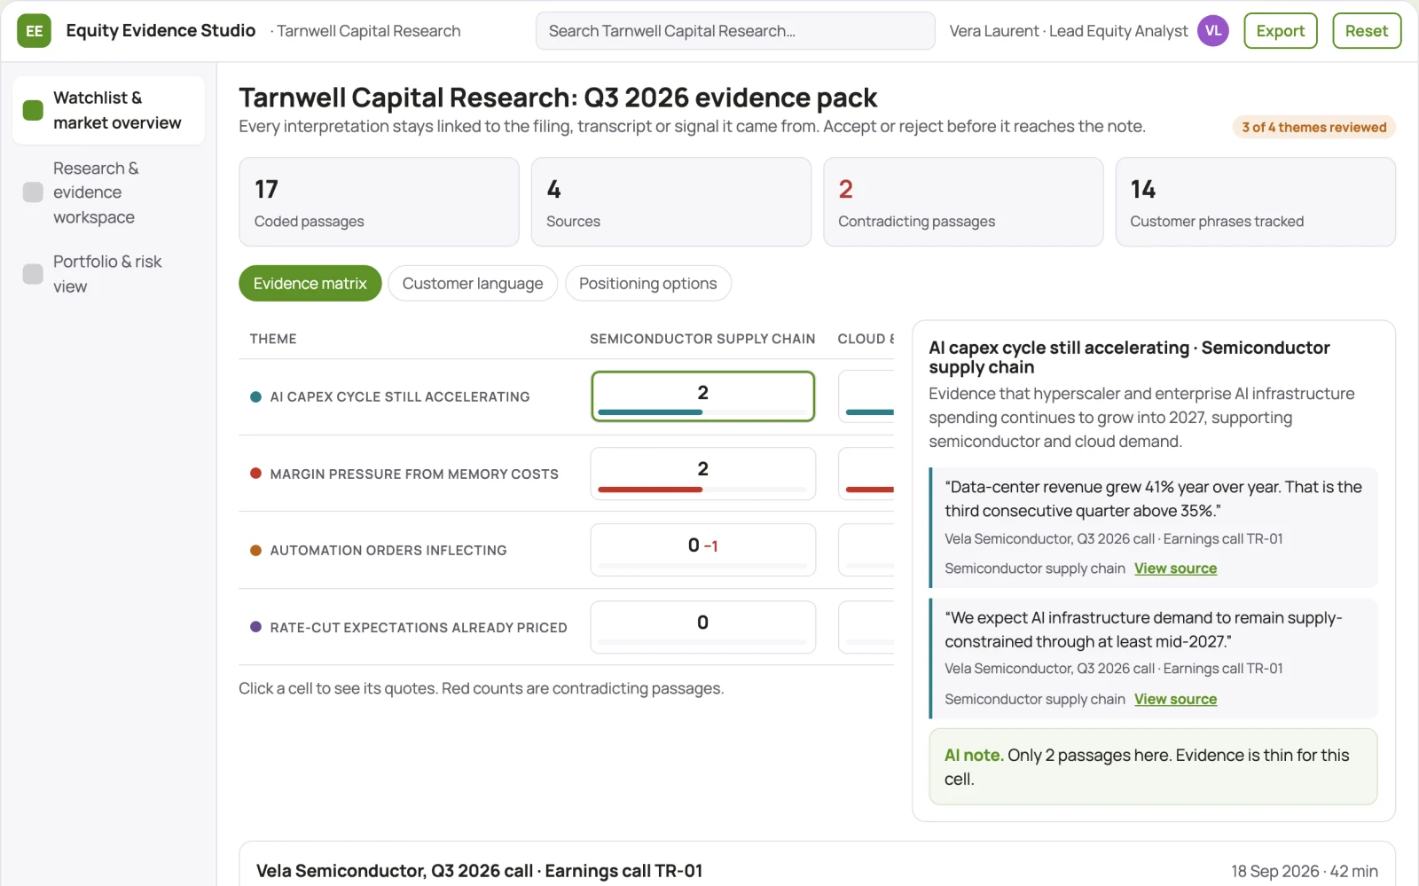Click the AI note about thin evidence
Viewport: 1419px width, 886px height.
1153,767
